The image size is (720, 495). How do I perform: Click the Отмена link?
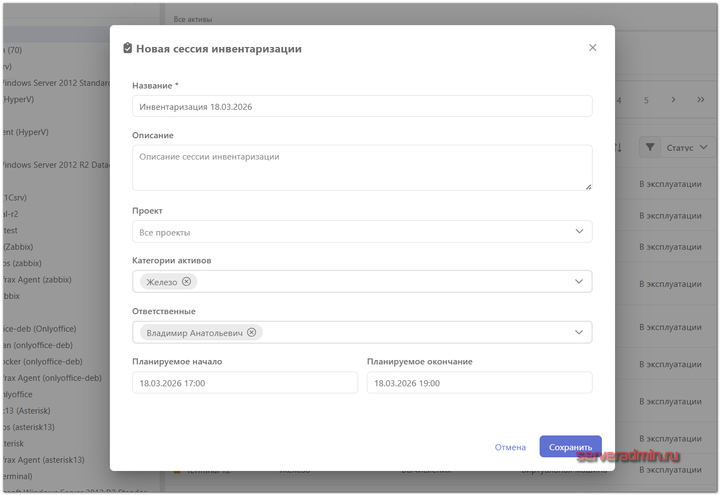click(x=510, y=447)
